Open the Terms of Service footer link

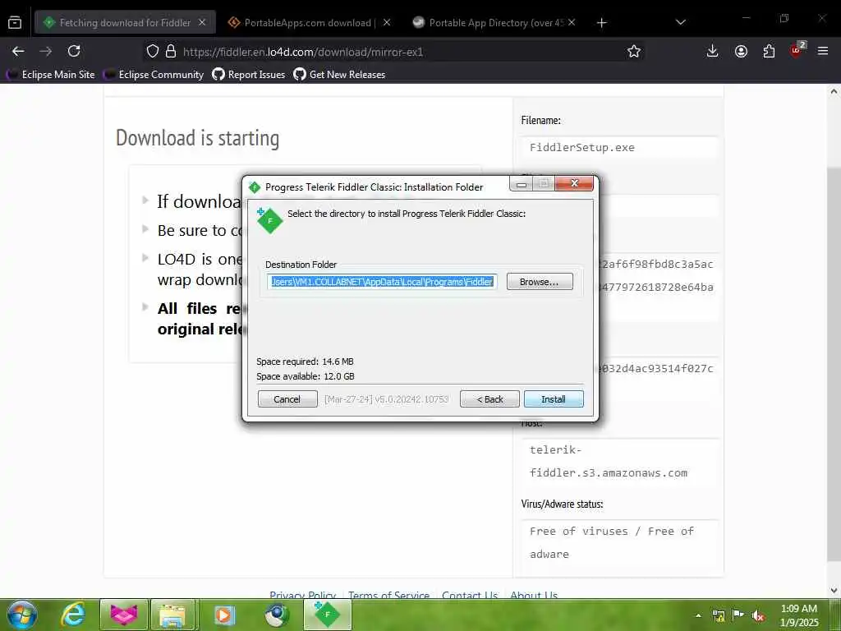coord(388,595)
